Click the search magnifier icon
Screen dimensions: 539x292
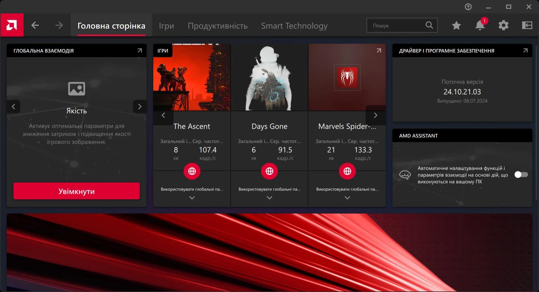(429, 25)
